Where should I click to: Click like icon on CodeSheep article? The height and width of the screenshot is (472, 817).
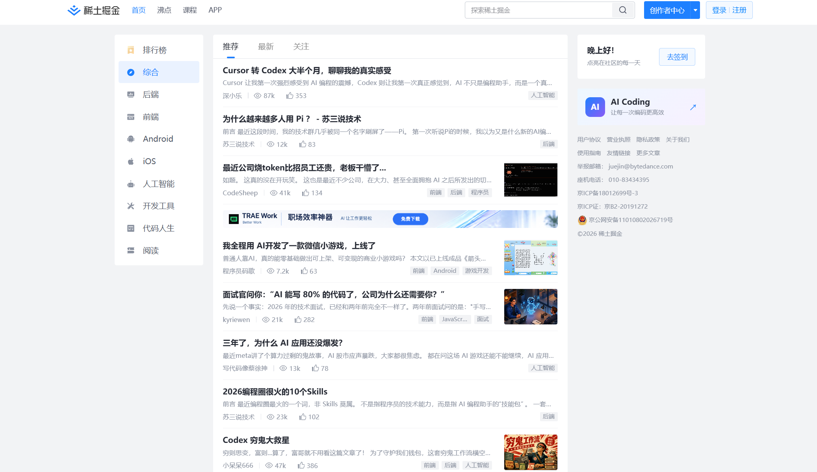click(x=305, y=193)
